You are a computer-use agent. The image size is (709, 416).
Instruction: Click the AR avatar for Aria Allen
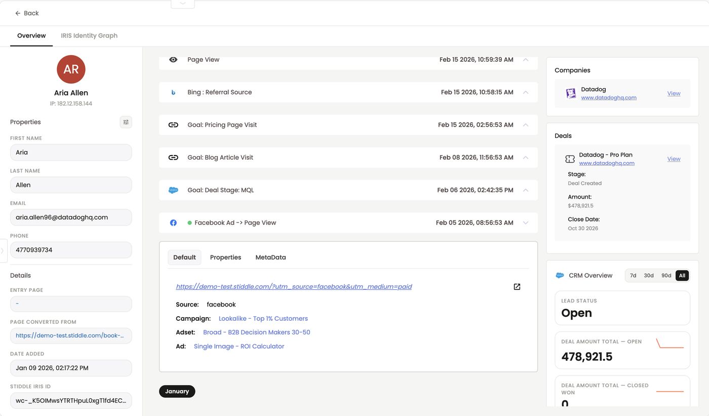pyautogui.click(x=71, y=69)
